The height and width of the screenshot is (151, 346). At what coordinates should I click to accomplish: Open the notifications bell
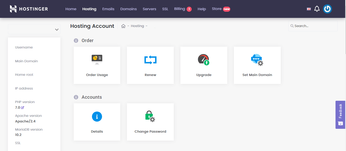point(317,9)
